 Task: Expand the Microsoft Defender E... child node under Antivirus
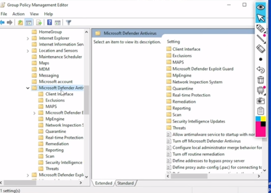[34, 113]
